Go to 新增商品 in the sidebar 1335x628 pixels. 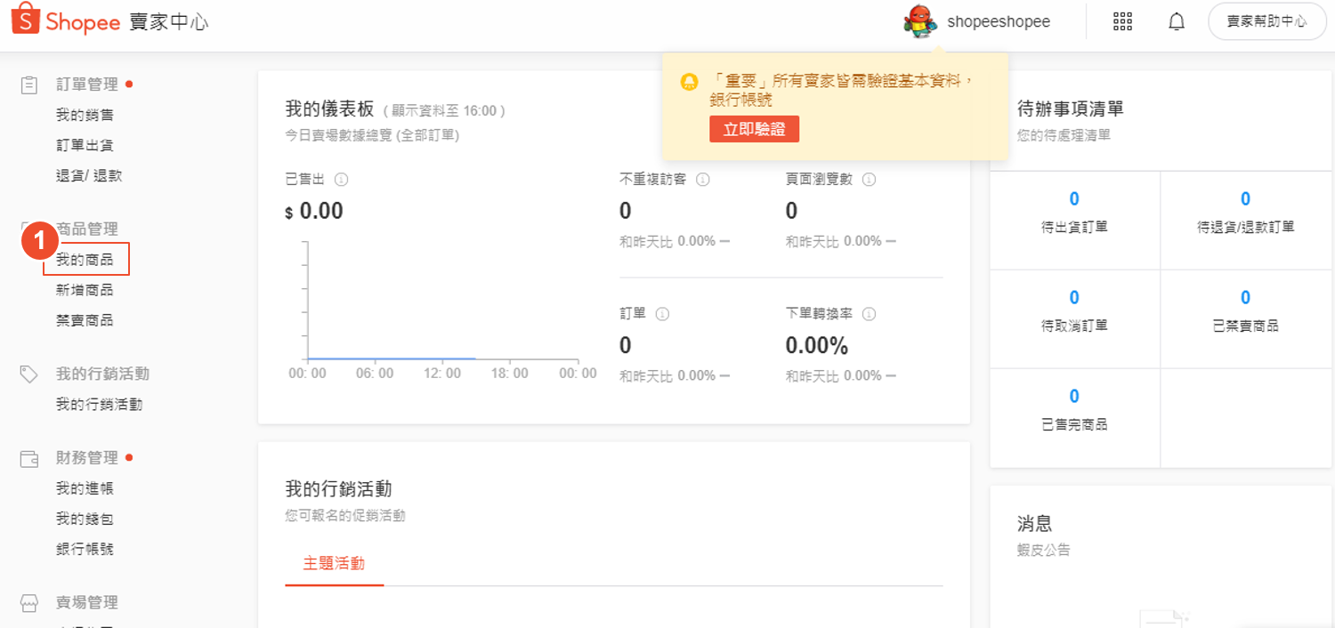(x=85, y=290)
